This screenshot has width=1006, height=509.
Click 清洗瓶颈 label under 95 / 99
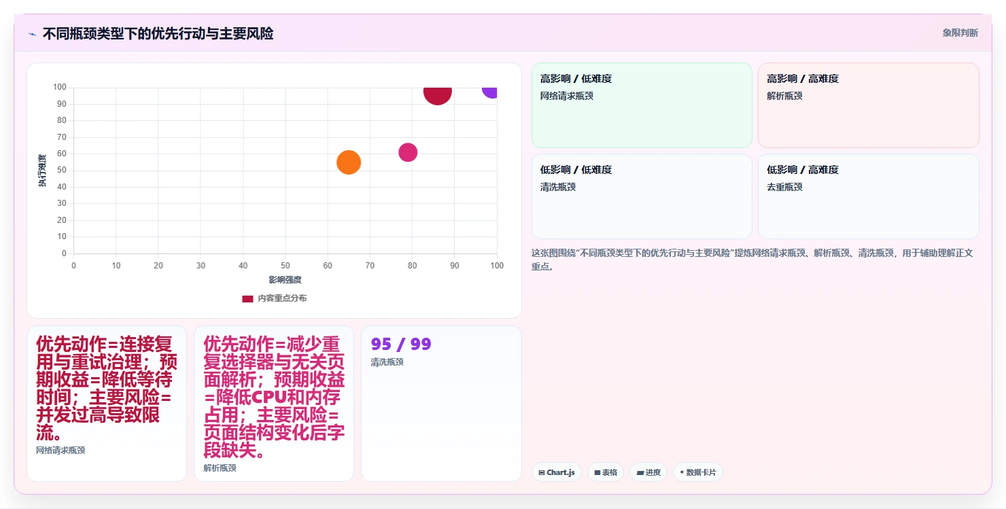click(387, 362)
